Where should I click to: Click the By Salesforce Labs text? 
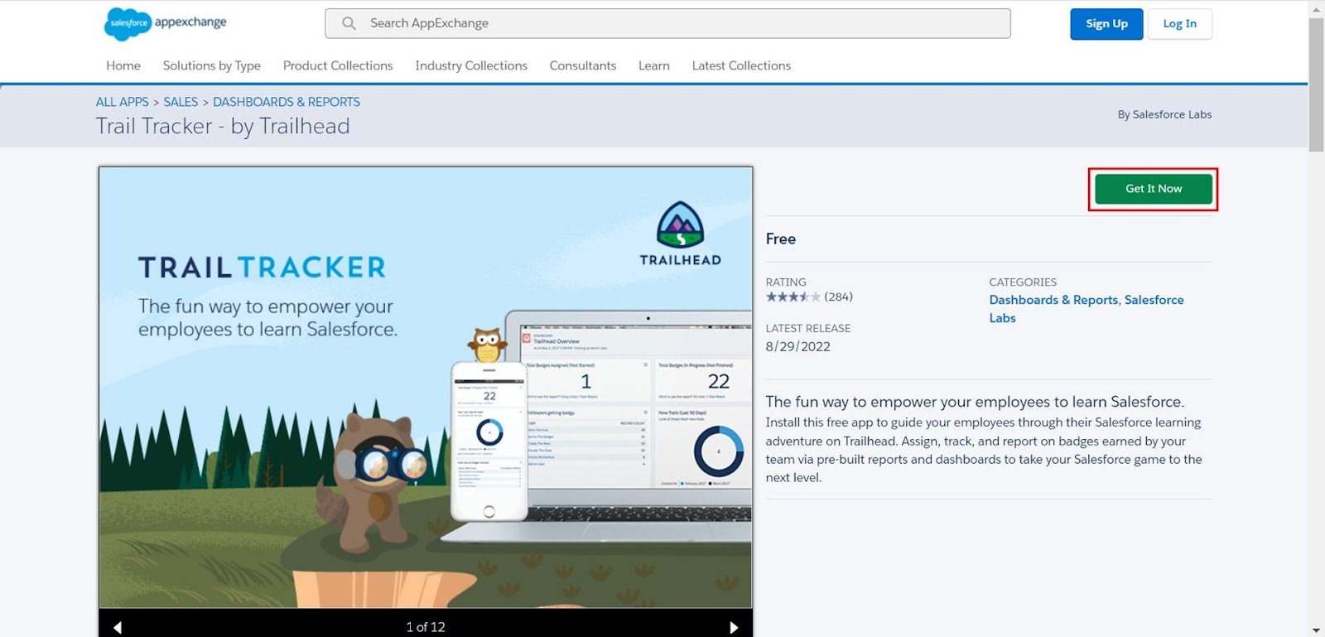click(1164, 114)
